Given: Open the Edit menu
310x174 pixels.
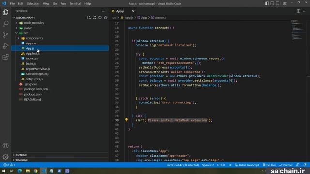Looking at the screenshot, I should click(20, 3).
